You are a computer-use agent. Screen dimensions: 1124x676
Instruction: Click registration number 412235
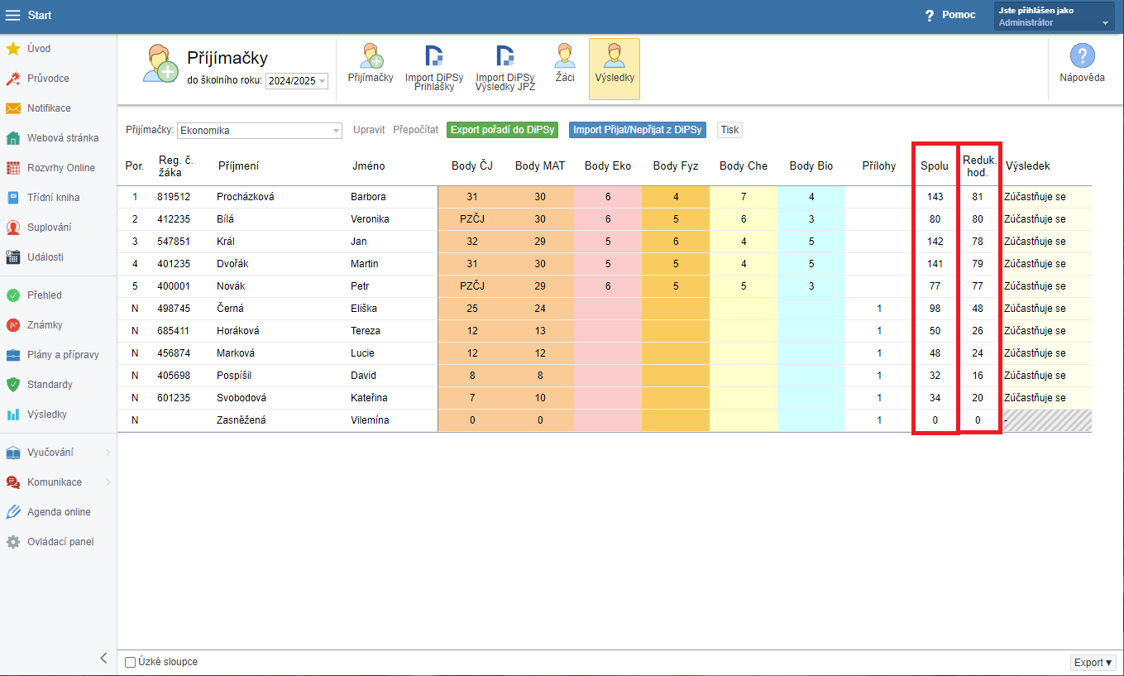pos(174,219)
